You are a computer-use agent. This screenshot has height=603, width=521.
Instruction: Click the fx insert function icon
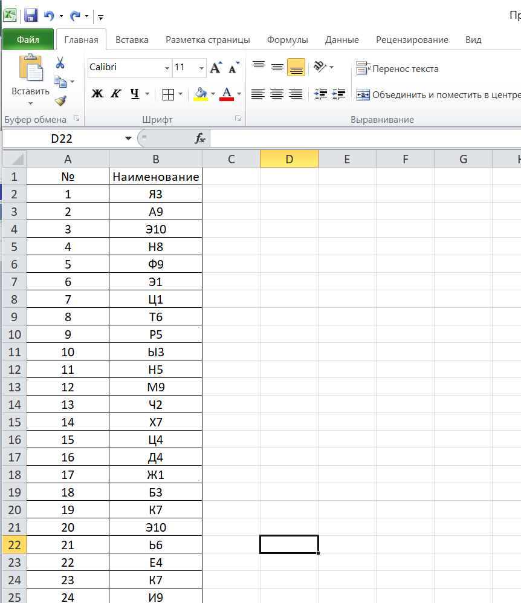coord(200,139)
